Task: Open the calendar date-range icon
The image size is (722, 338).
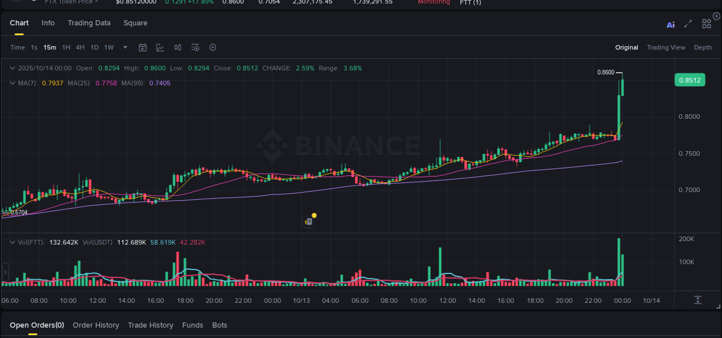Action: click(x=143, y=47)
